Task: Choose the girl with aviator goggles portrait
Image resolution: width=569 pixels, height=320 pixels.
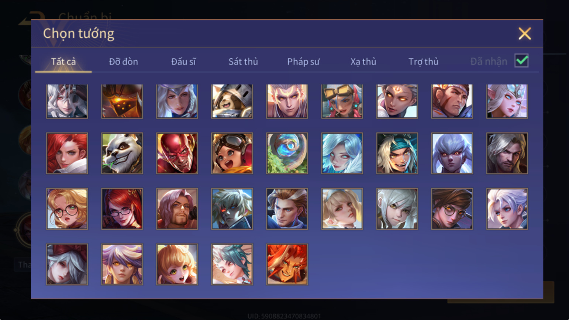Action: click(232, 153)
